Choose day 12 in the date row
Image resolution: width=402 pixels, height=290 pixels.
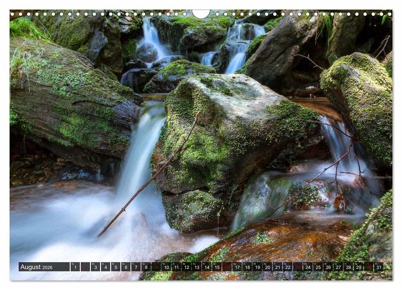186,267
